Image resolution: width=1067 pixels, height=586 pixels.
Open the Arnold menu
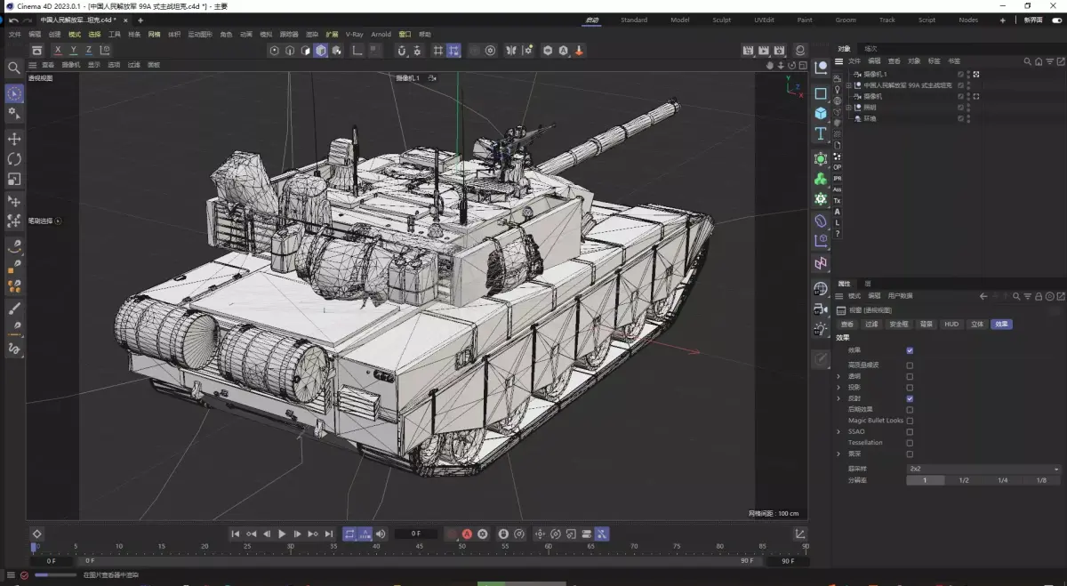[381, 35]
